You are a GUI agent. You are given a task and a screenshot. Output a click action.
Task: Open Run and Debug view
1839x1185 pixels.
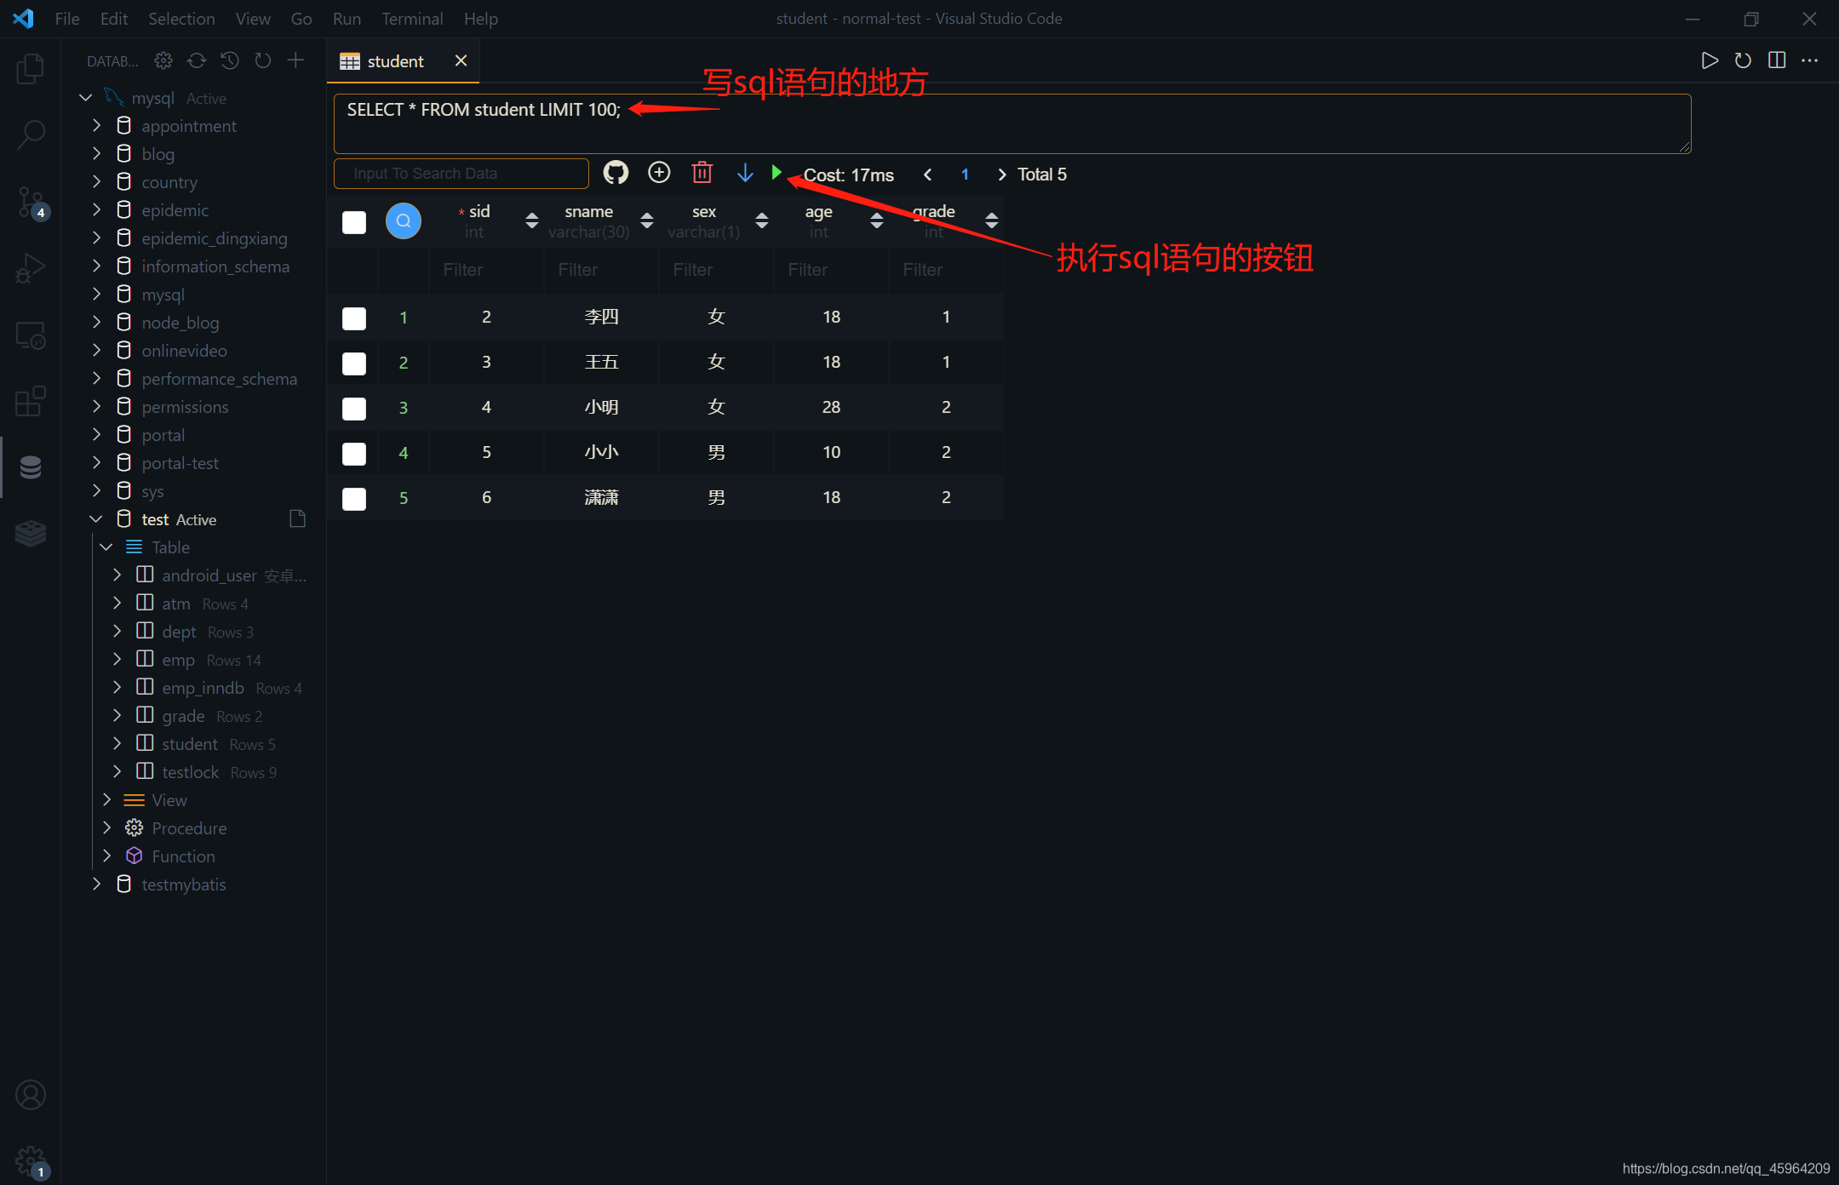point(31,268)
